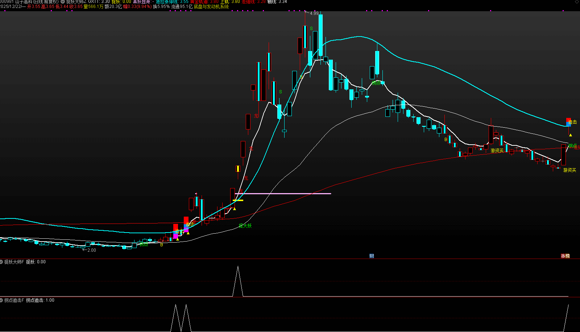Click the tall cyan candle at the 4.99 peak
580x332 pixels.
321,35
